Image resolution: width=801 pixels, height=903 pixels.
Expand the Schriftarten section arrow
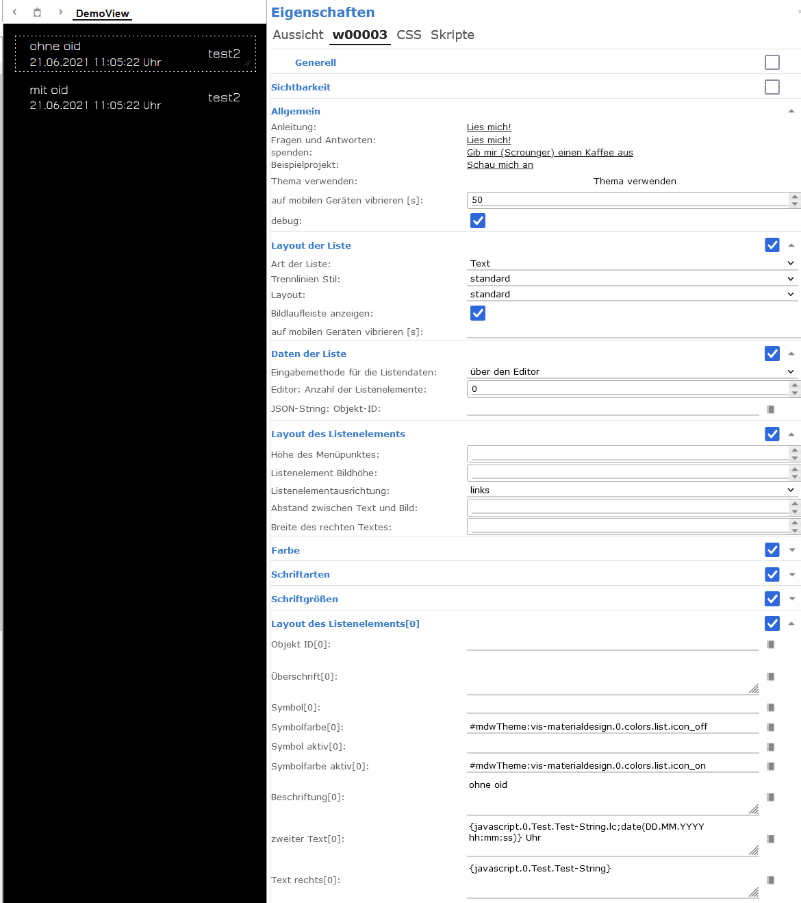[x=792, y=574]
